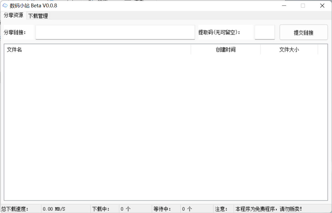Screen dimensions: 332x213
Task: Click the 本程序为免费程序 notice text
Action: (x=269, y=209)
